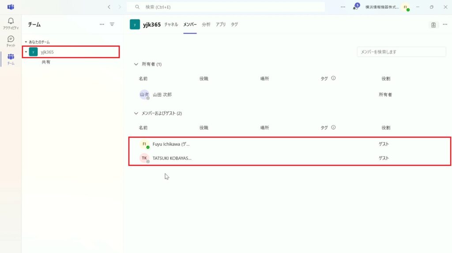Viewport: 452px width, 253px height.
Task: Switch to the チャネル tab
Action: (x=171, y=25)
